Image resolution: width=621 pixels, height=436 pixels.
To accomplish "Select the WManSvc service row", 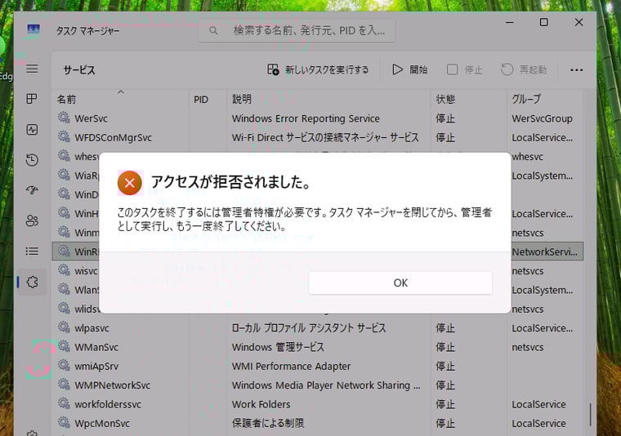I will coord(318,347).
